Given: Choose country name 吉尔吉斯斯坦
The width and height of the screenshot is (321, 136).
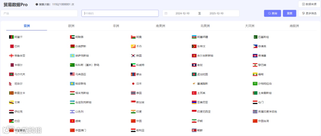Looking at the screenshot, I should tap(205, 56).
